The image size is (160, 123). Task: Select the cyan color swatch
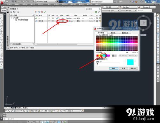coord(104,55)
